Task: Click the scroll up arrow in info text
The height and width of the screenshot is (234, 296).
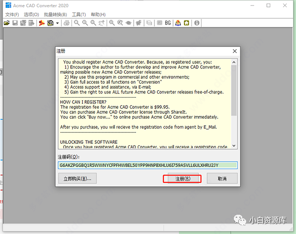Action: (x=234, y=62)
